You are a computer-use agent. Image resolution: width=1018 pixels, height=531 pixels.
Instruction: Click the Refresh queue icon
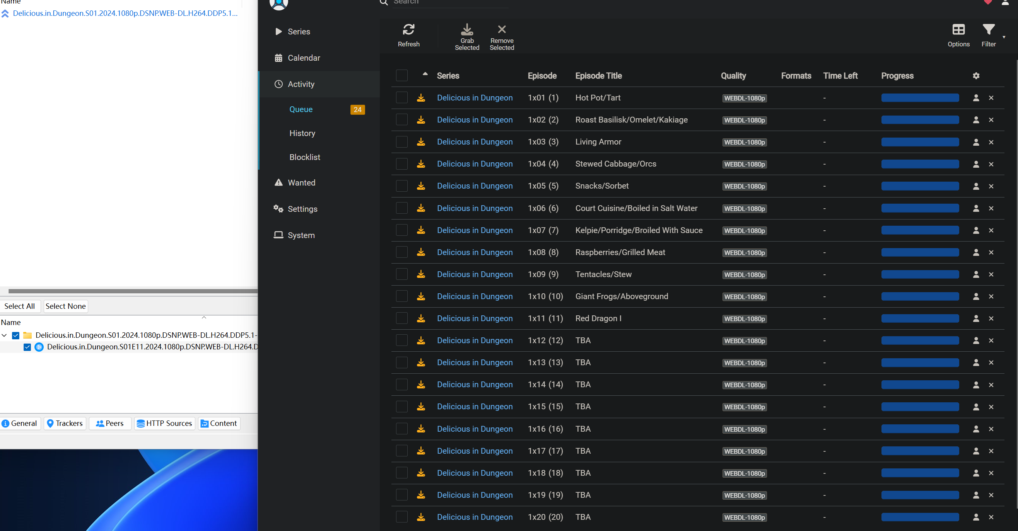(408, 30)
